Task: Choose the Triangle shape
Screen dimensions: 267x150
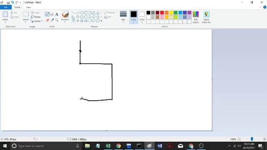Action: click(98, 13)
